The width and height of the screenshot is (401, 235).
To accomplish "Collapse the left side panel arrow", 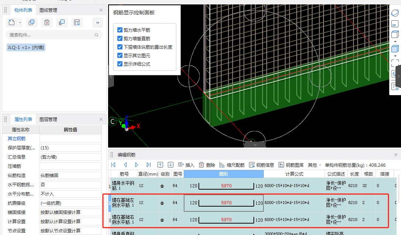I will [x=111, y=76].
